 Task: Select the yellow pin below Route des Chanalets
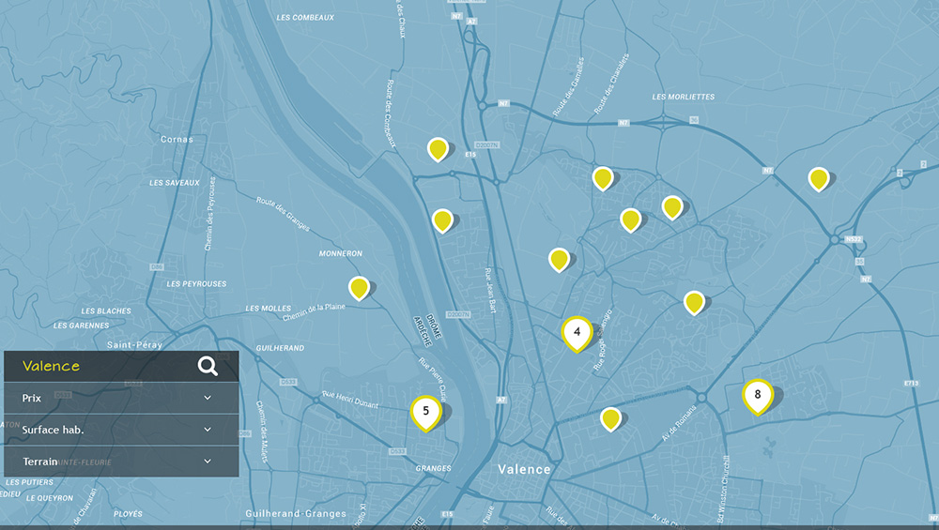603,178
